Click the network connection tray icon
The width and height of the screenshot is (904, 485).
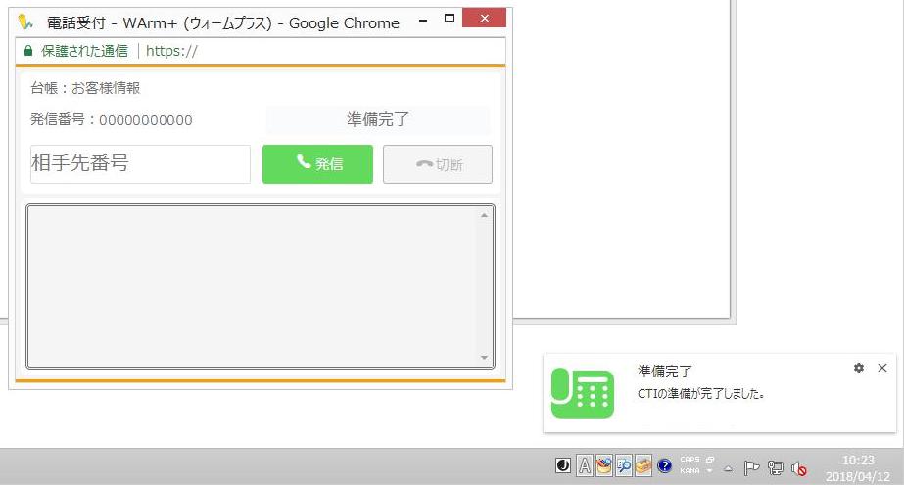tap(776, 468)
